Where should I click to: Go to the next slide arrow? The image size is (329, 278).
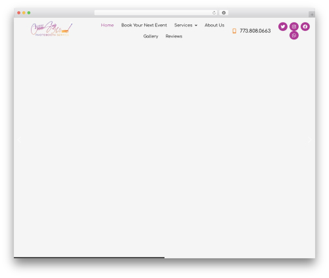(x=309, y=140)
